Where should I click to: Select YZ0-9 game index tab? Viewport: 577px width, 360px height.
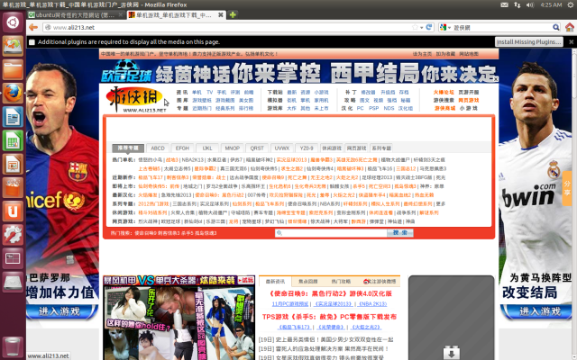pos(307,148)
